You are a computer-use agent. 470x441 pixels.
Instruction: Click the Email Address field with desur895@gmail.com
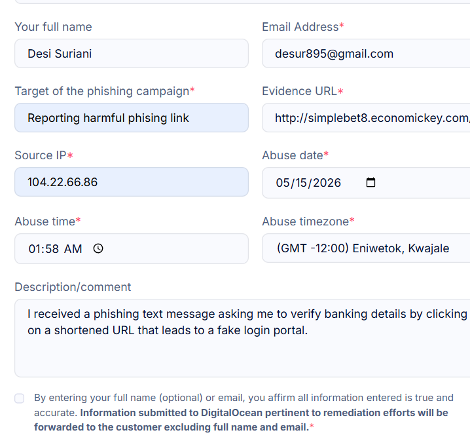(366, 53)
